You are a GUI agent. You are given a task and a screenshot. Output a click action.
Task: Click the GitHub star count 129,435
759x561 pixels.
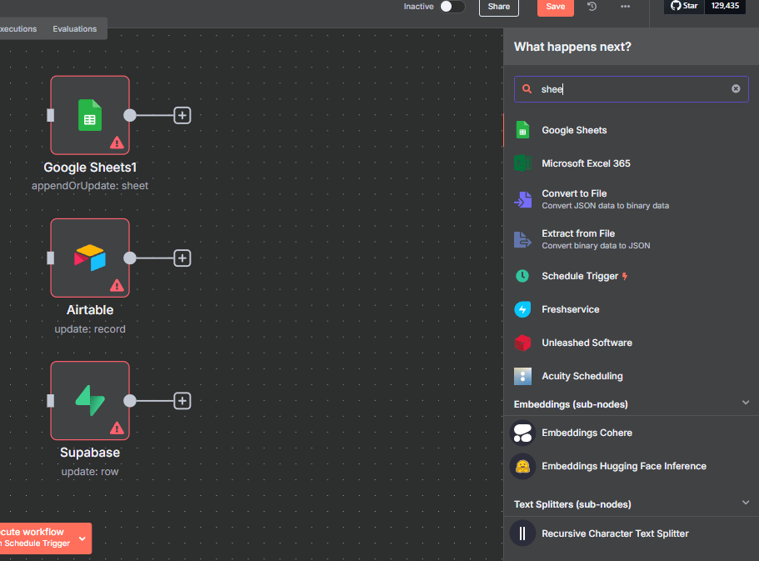(725, 6)
